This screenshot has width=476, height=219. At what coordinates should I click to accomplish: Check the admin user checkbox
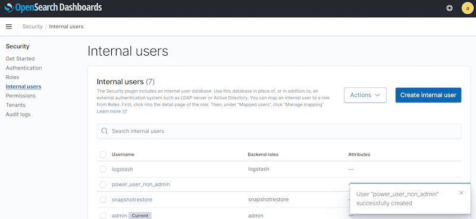point(103,215)
